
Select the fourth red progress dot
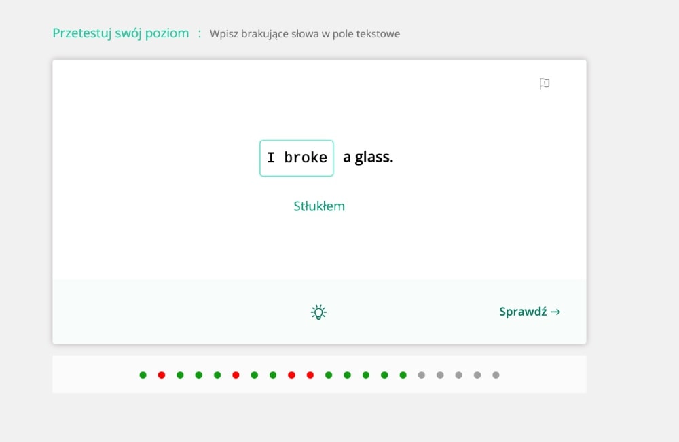[x=310, y=375]
